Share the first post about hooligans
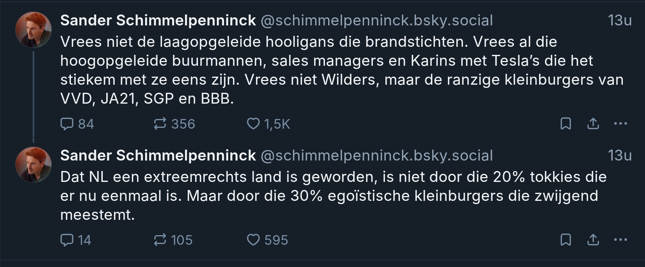Image resolution: width=645 pixels, height=267 pixels. click(593, 123)
